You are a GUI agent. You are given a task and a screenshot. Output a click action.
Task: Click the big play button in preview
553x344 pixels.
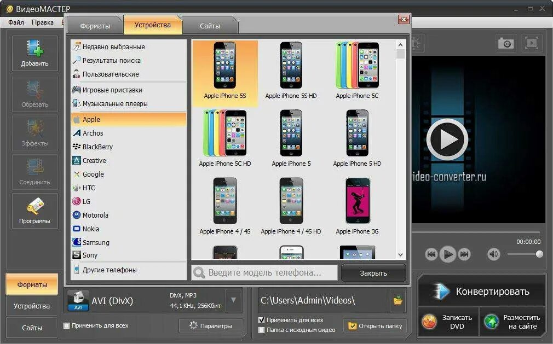point(447,139)
